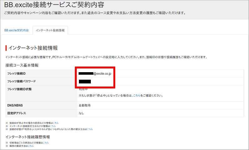Open こちら link for 切断理由ごとの原因
Screen dimensions: 249x150
tap(46, 142)
